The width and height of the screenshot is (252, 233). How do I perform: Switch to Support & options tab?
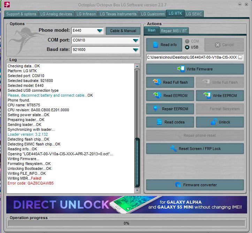(21, 14)
